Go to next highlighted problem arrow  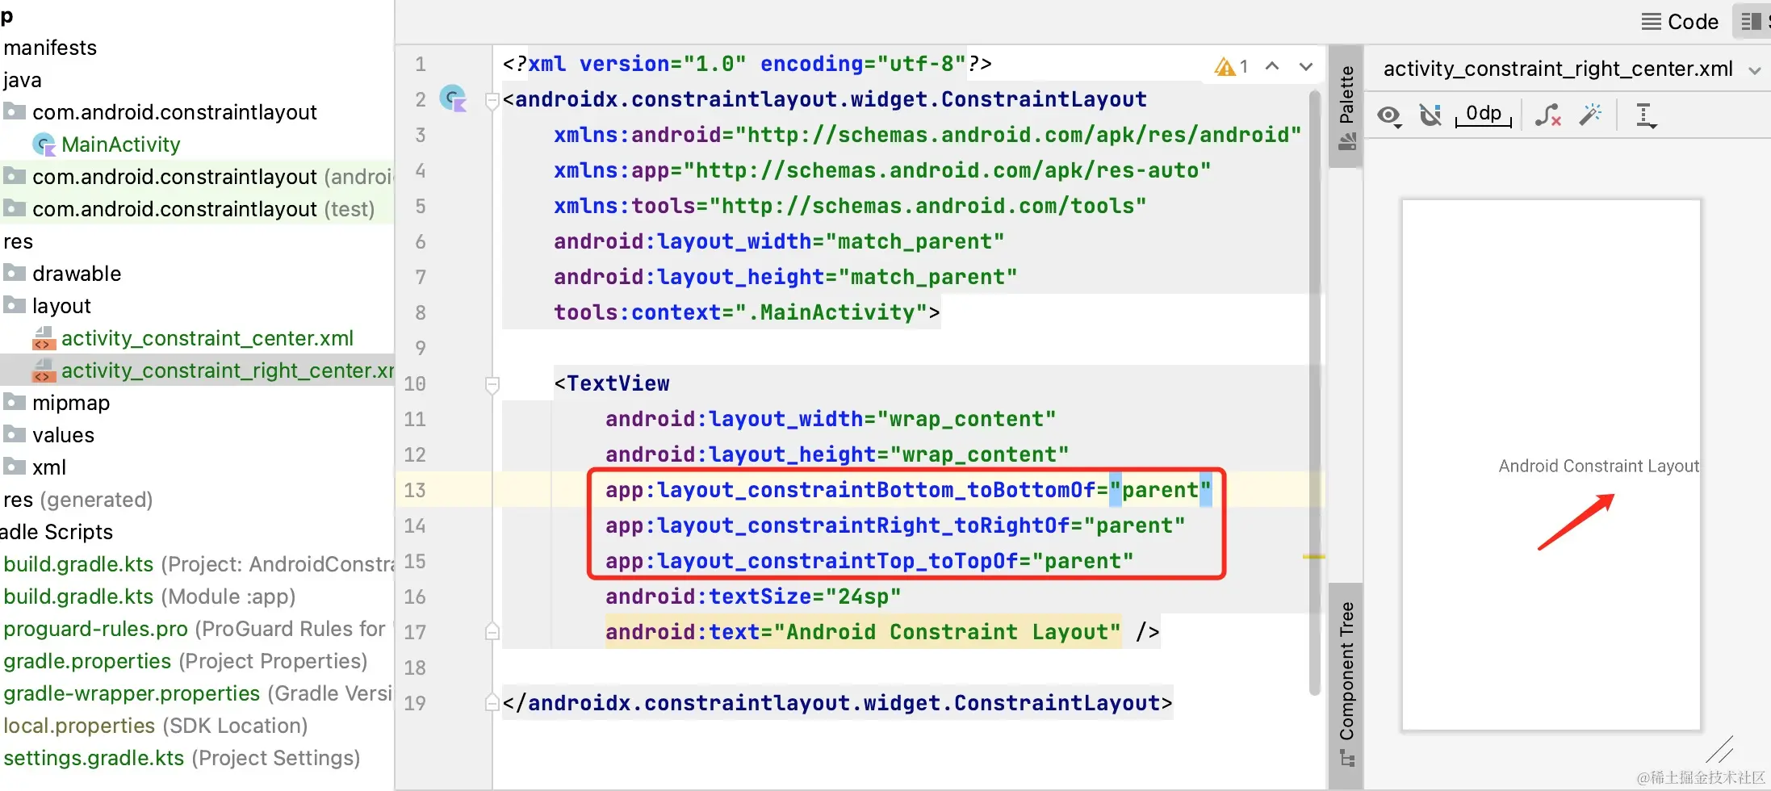click(x=1306, y=66)
